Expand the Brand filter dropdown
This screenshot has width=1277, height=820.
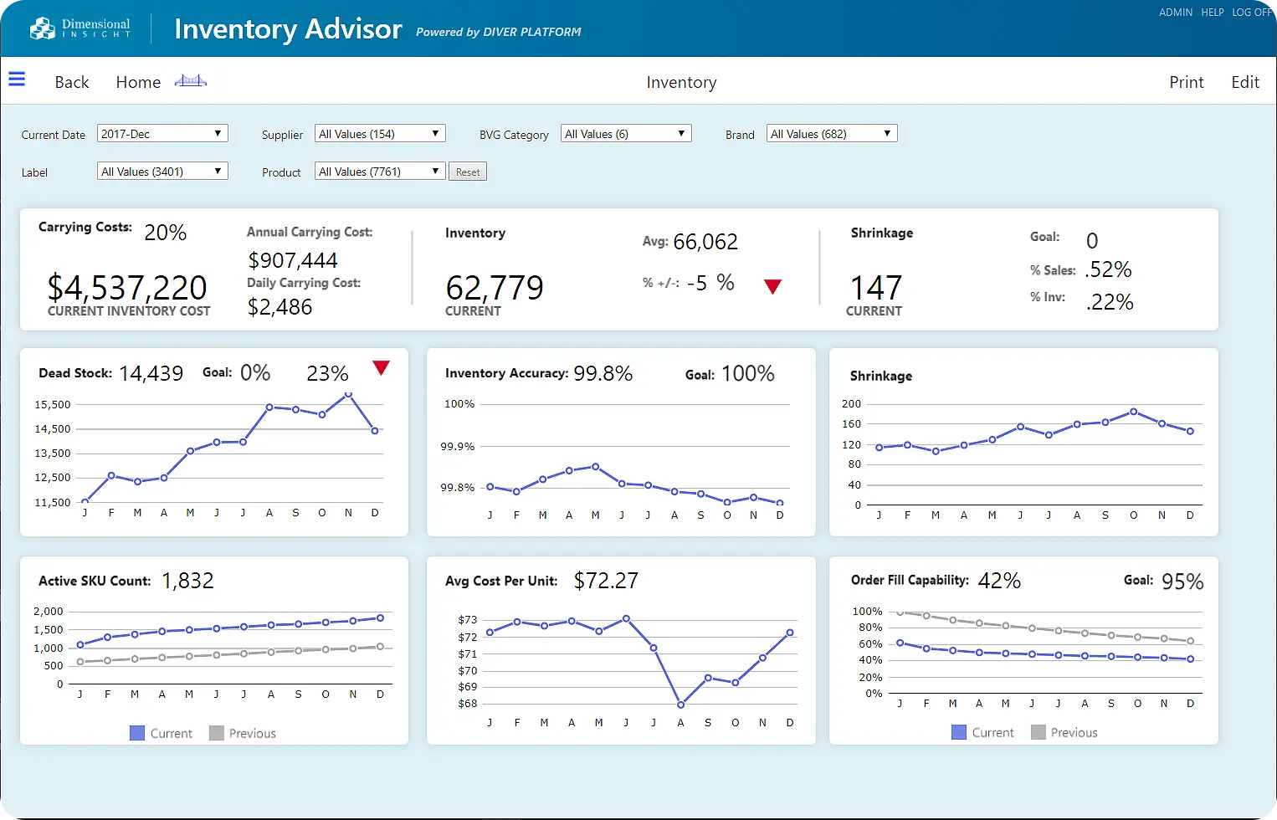(x=832, y=134)
